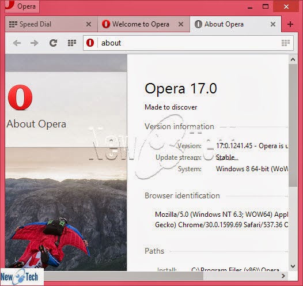Image resolution: width=303 pixels, height=286 pixels.
Task: Open Speed Dial from toolbar grid icon
Action: point(72,43)
